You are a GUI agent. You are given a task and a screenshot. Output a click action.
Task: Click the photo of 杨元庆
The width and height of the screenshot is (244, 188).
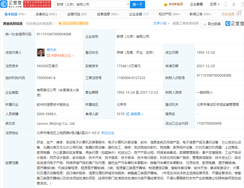pyautogui.click(x=41, y=53)
